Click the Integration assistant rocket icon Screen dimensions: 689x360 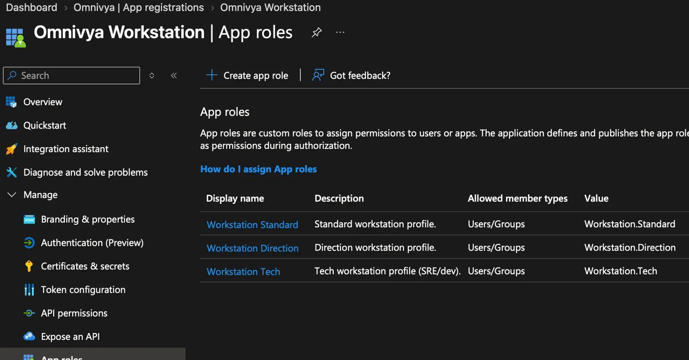12,149
